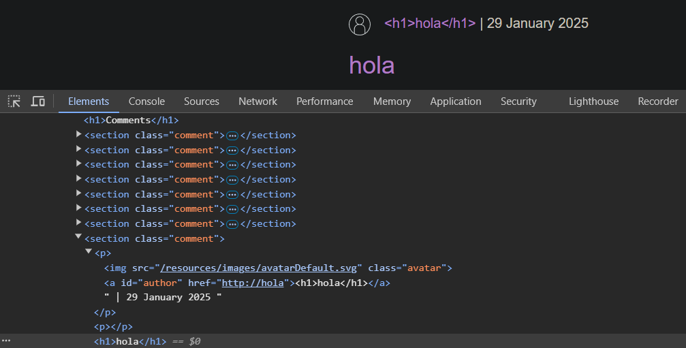
Task: Click the user avatar icon on the page
Action: 359,24
